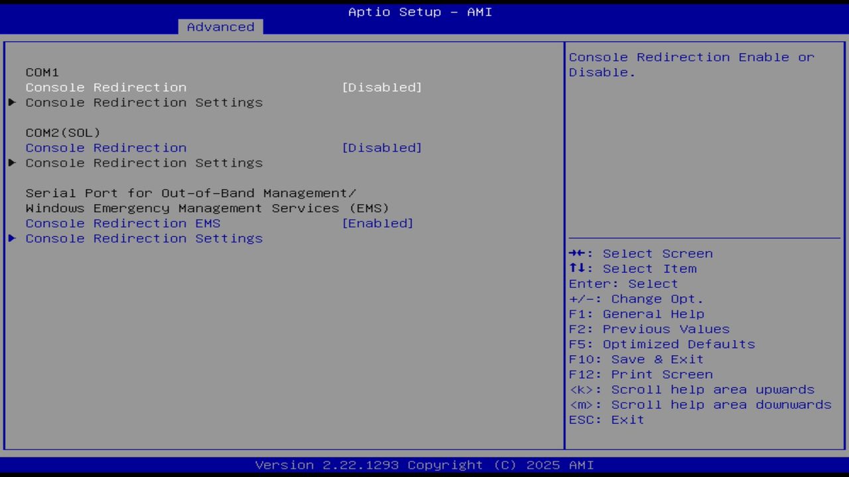Click the expand arrow beside COM1 Console Redirection Settings
Image resolution: width=849 pixels, height=477 pixels.
(11, 102)
